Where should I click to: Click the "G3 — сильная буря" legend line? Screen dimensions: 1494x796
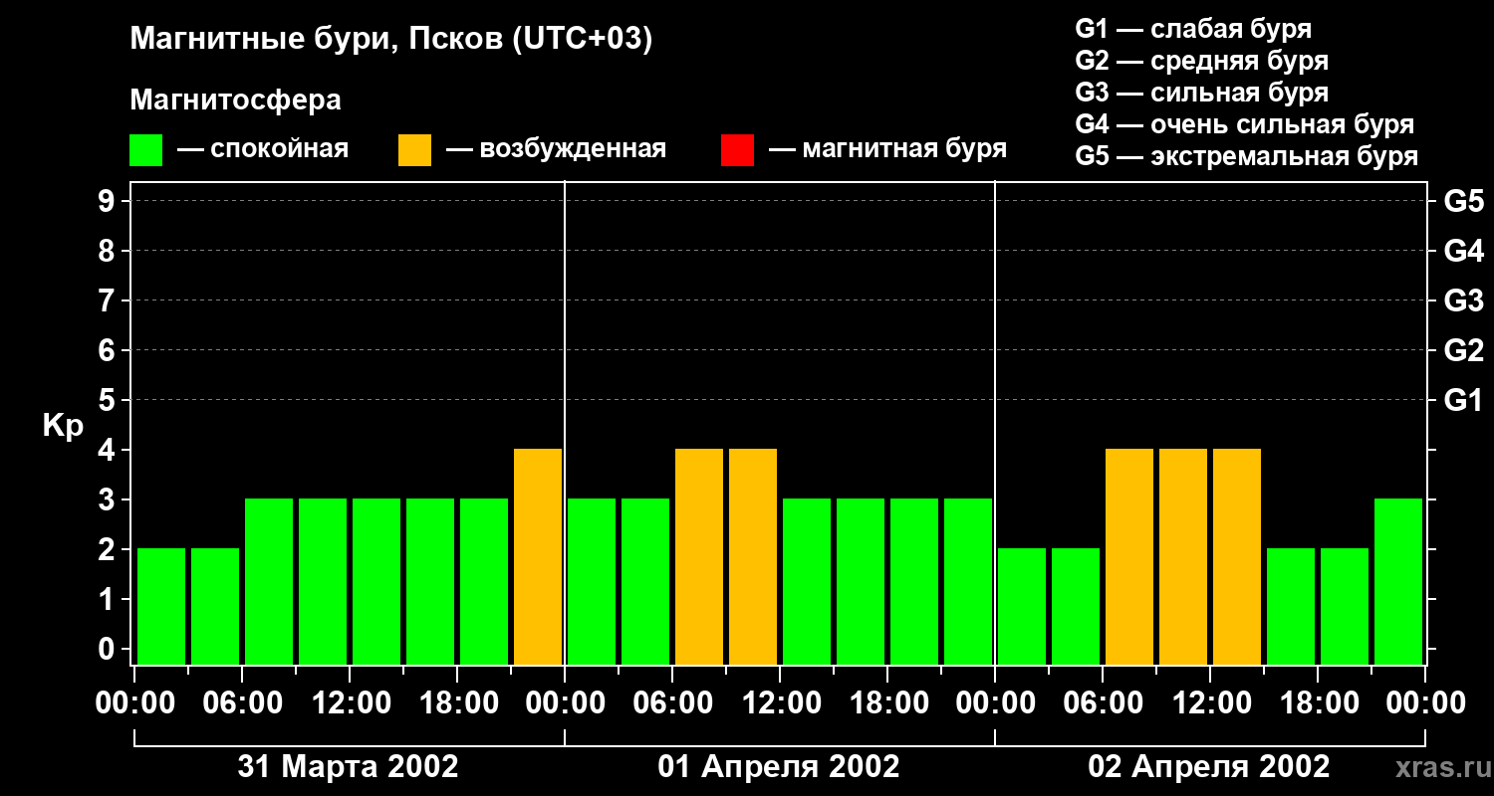tap(1201, 93)
